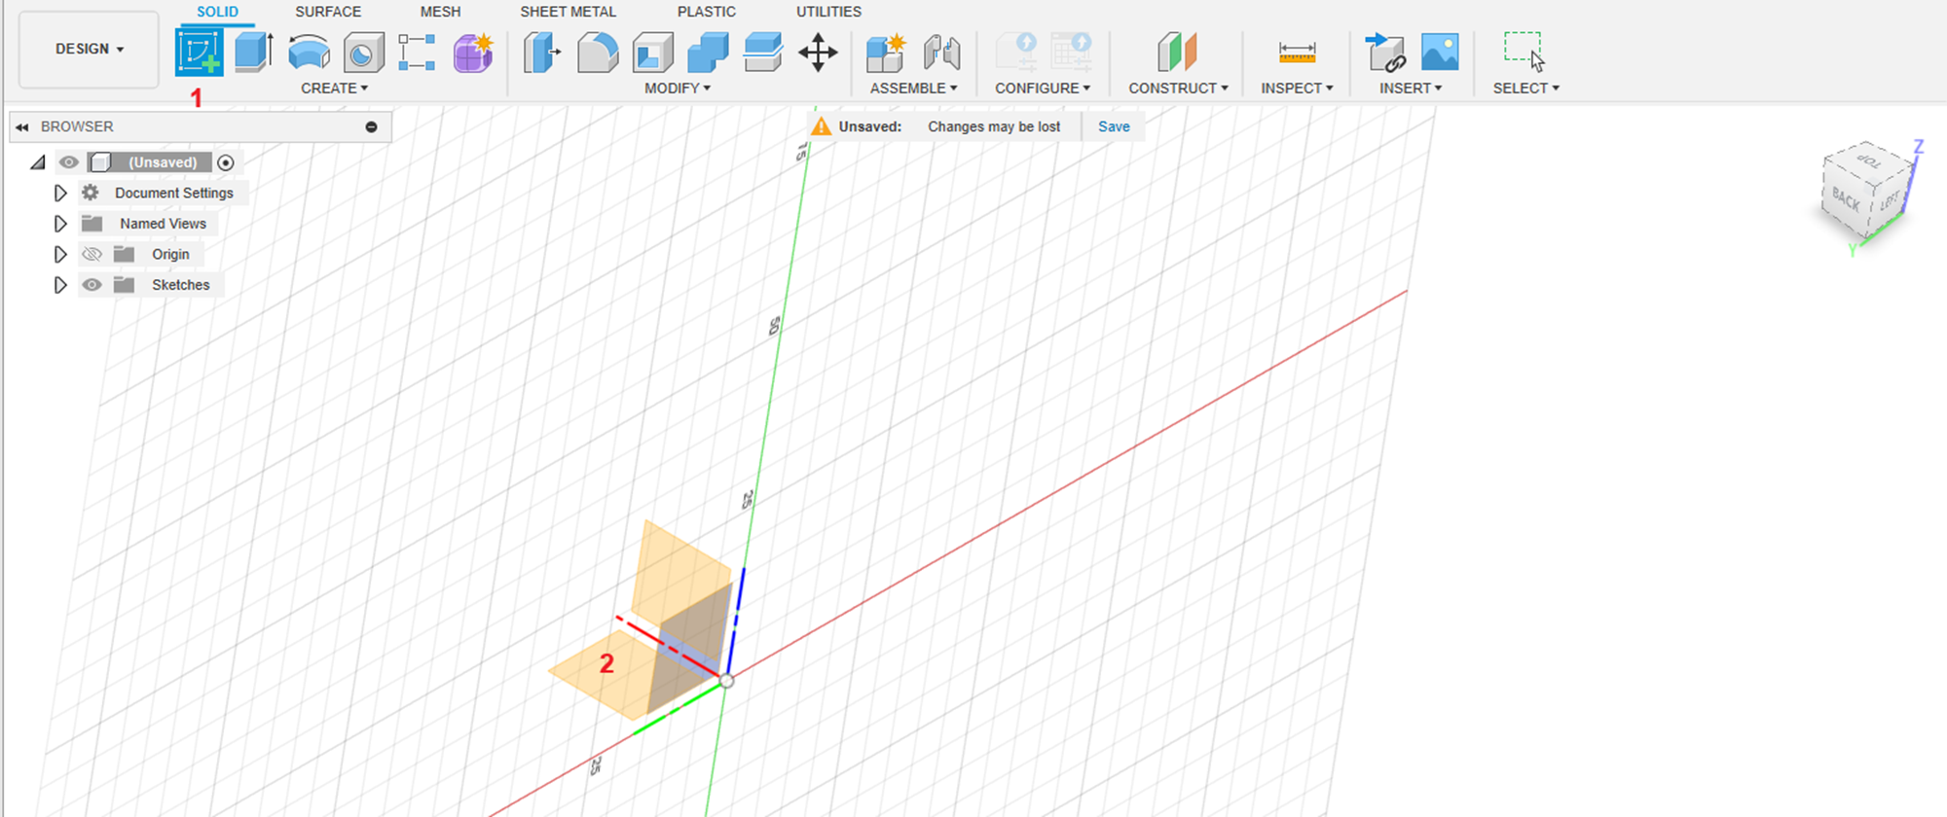Open the INSPECT dropdown menu
This screenshot has height=817, width=1947.
(1297, 89)
